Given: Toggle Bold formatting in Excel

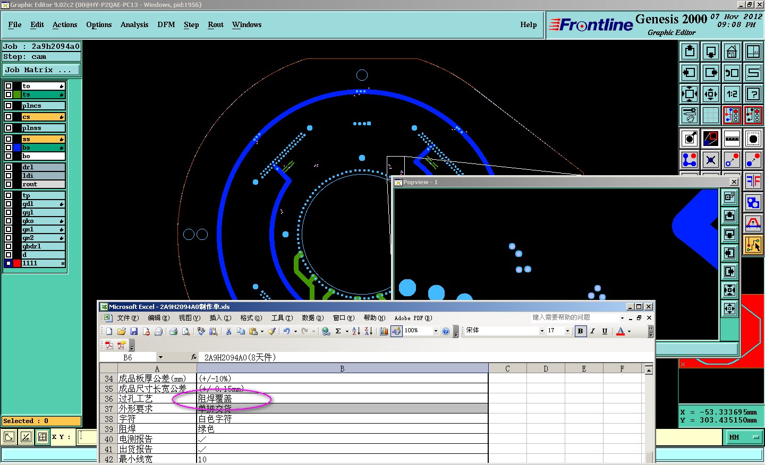Looking at the screenshot, I should coord(580,331).
